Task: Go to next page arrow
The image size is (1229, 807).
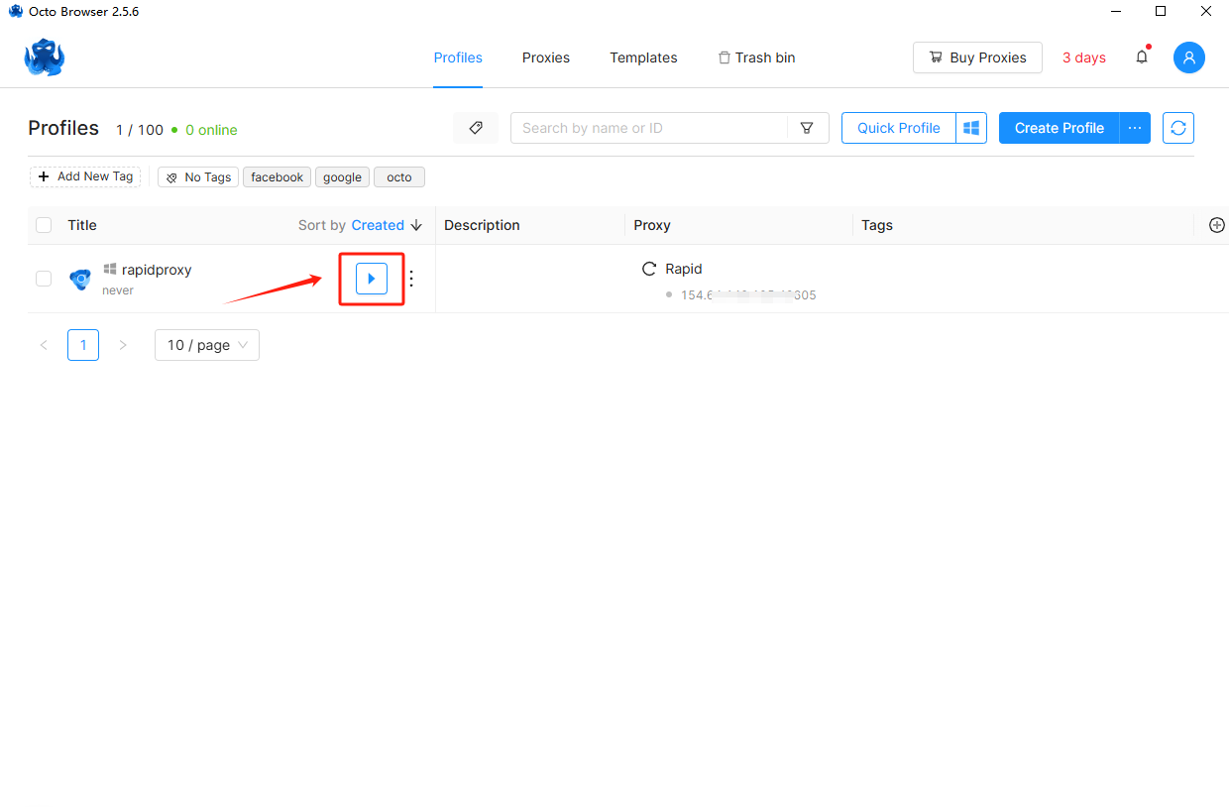Action: (123, 345)
